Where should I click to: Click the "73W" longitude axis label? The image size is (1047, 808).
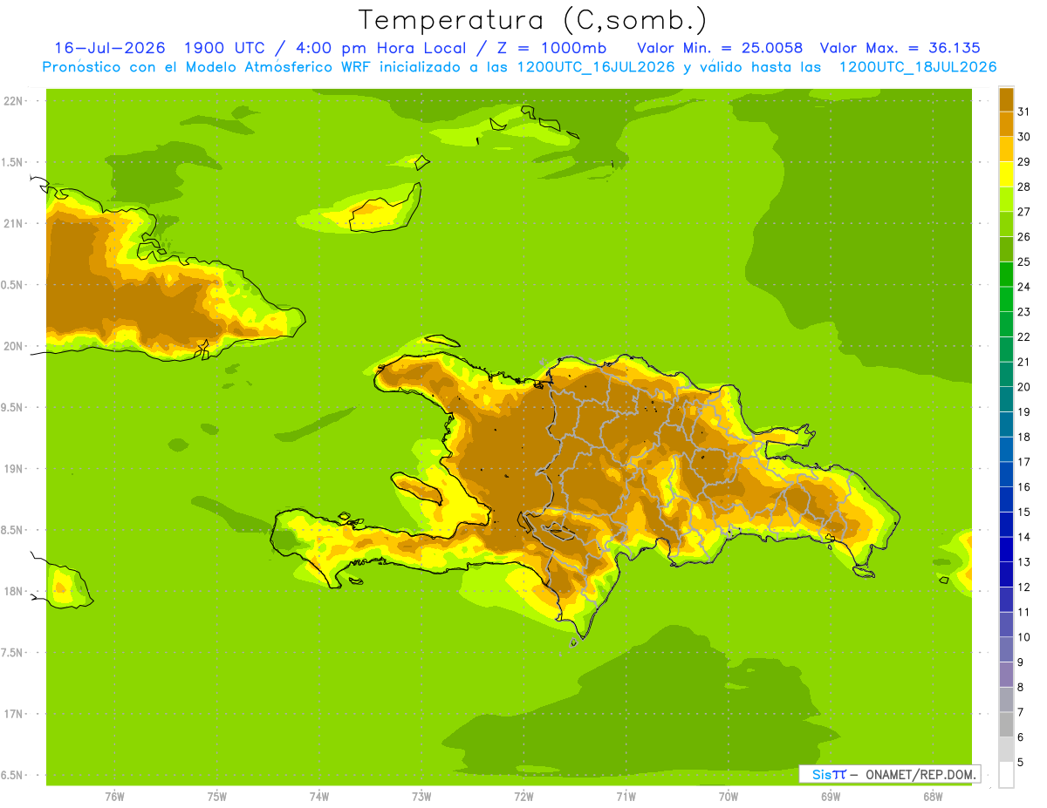tap(421, 797)
